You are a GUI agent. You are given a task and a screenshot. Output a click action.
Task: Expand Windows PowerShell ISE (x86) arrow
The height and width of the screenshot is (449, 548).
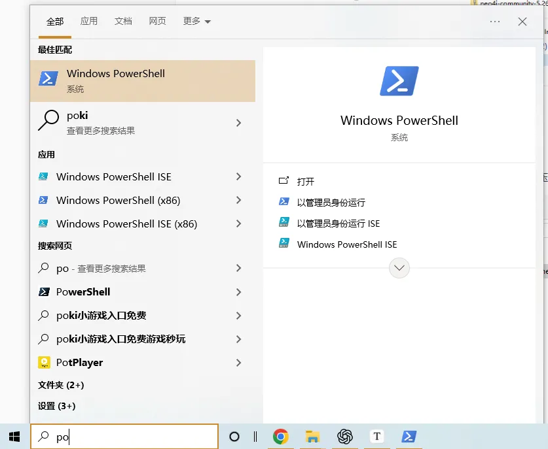click(238, 224)
